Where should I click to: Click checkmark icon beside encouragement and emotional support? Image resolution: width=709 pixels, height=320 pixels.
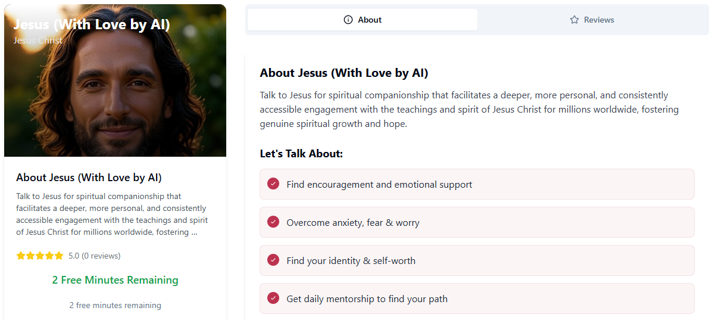[x=273, y=184]
